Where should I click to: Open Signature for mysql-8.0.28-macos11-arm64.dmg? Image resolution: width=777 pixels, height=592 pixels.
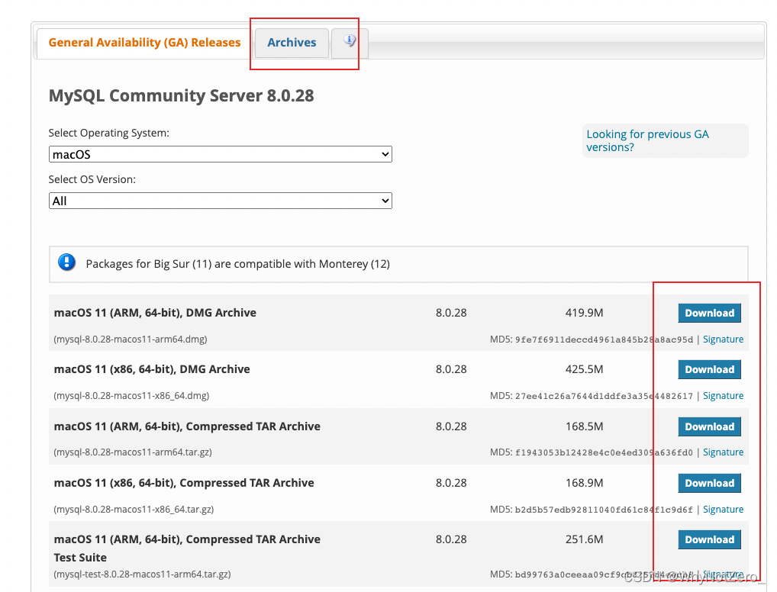pyautogui.click(x=723, y=339)
